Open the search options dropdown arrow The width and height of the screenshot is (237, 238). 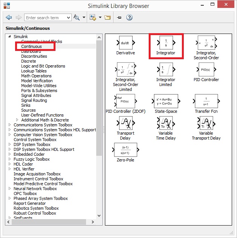pos(84,17)
